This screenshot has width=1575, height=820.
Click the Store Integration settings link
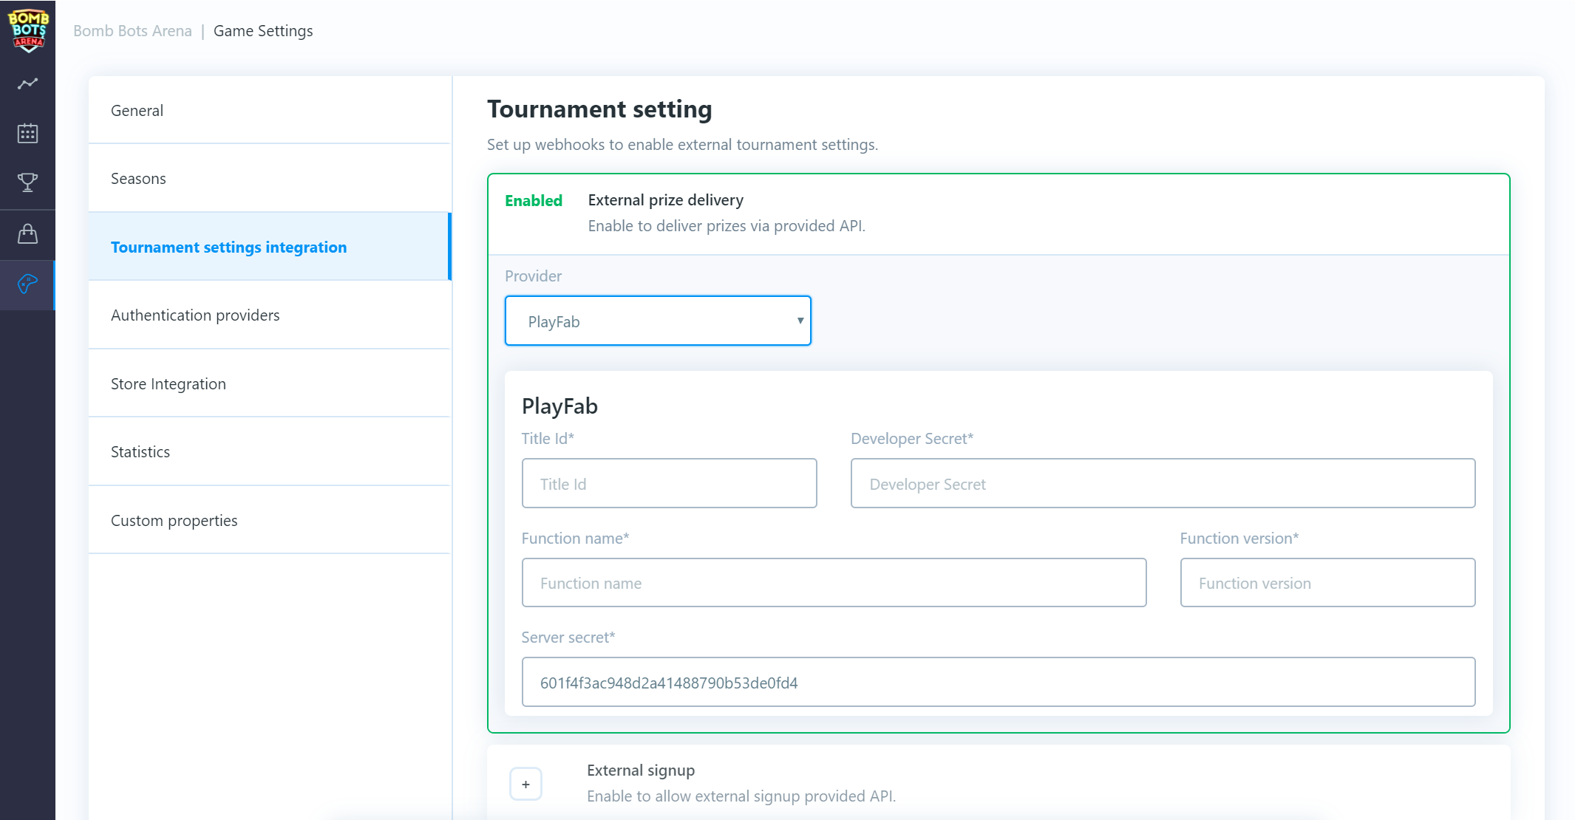[x=168, y=382]
